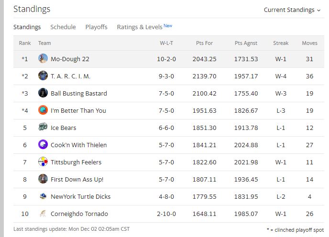Click the Tittsburgh Feelers team logo

coord(43,162)
